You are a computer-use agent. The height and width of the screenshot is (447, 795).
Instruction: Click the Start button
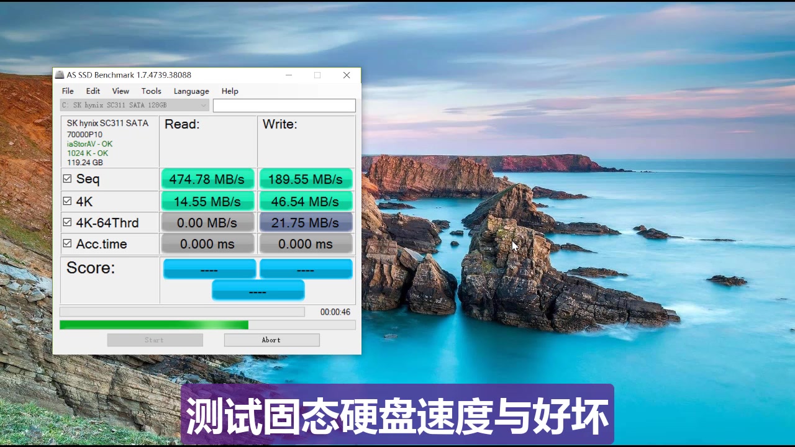(x=155, y=340)
